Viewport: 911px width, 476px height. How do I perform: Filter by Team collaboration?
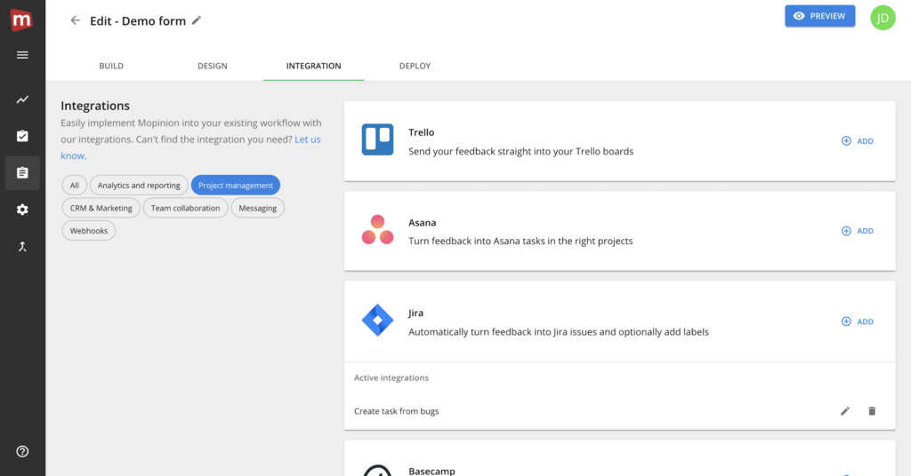click(x=185, y=208)
